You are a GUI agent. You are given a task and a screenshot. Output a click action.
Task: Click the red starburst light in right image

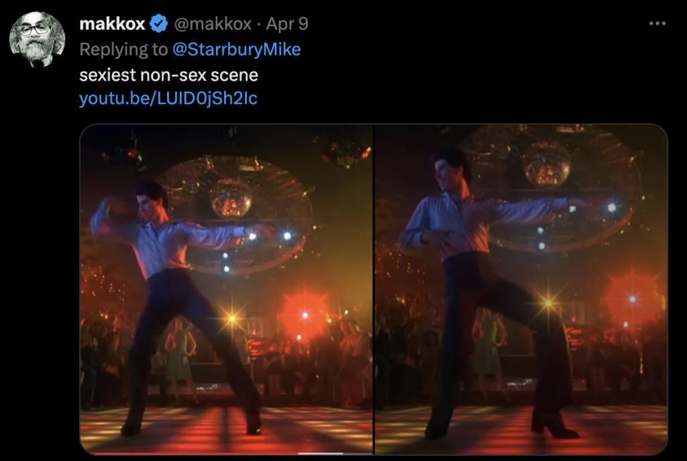[632, 299]
